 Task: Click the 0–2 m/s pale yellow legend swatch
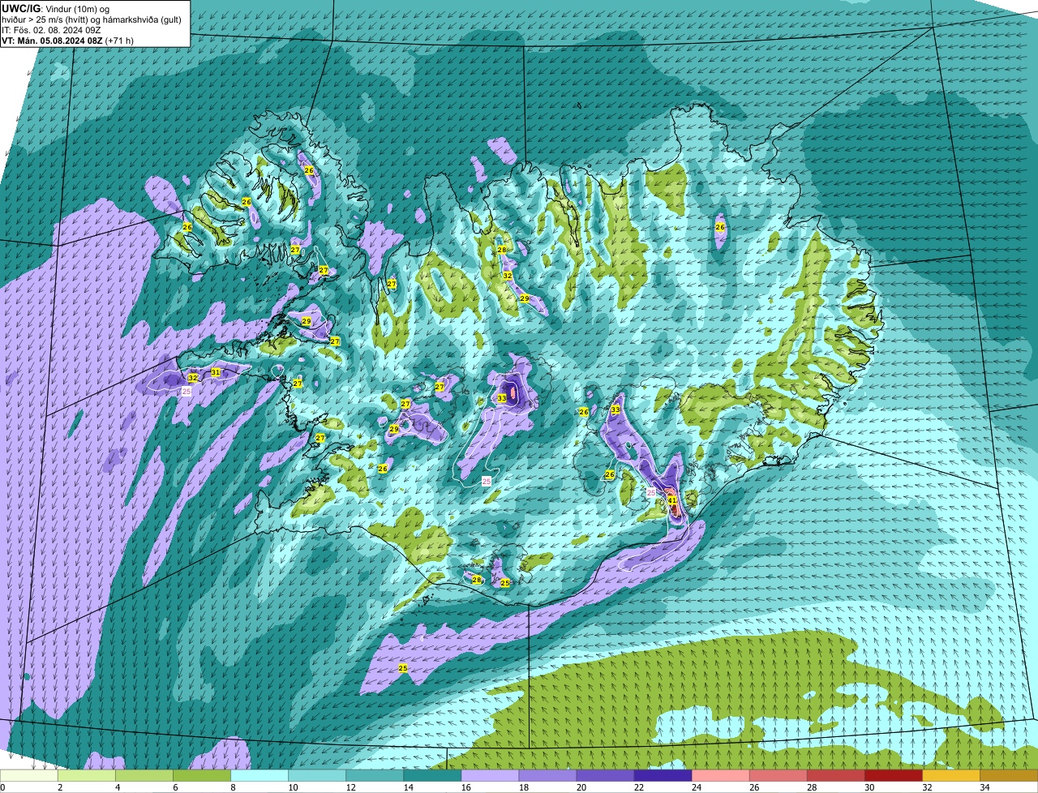(x=29, y=776)
